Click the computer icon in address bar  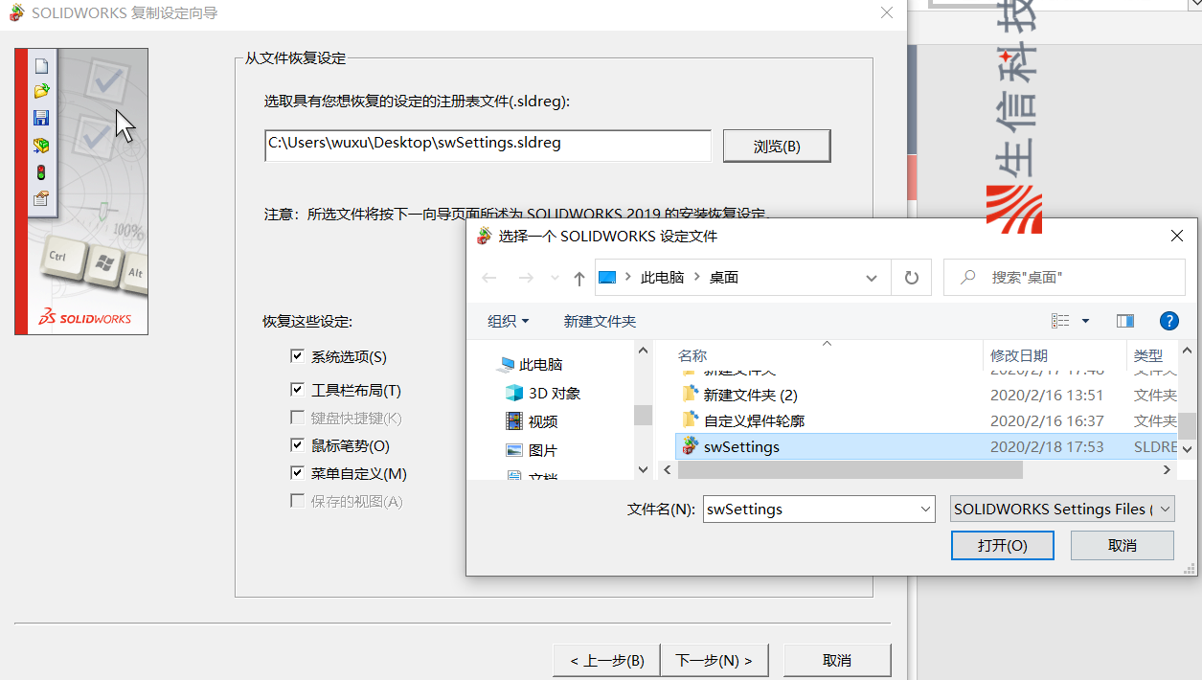click(607, 278)
